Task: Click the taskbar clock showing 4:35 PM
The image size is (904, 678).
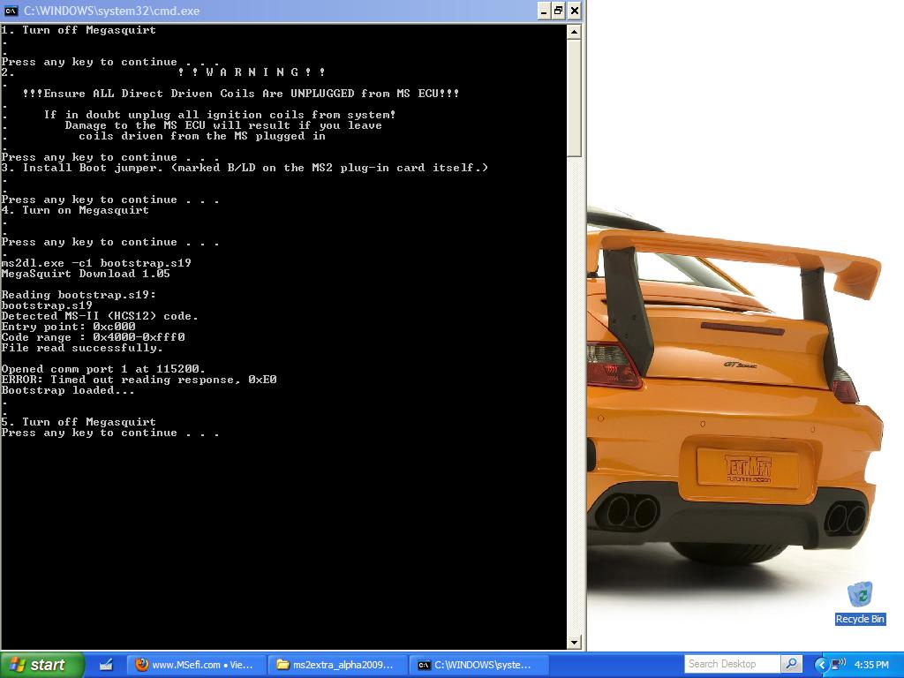Action: (x=871, y=665)
